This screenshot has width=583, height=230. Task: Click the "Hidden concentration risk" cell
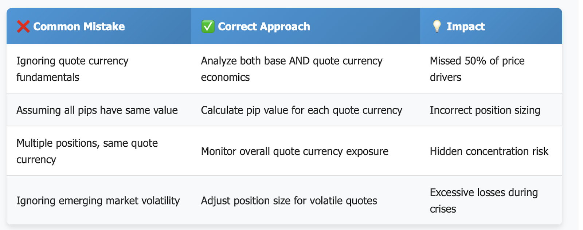[x=489, y=151]
